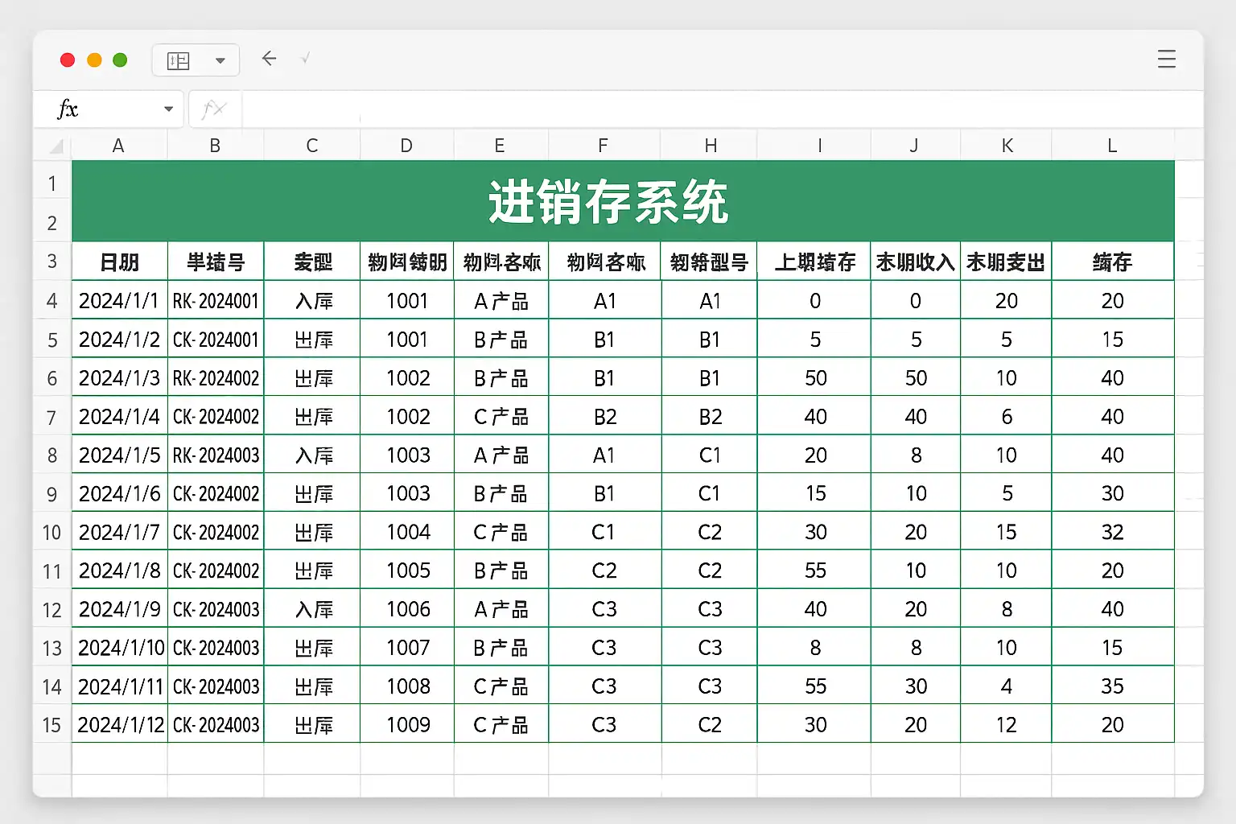Open the layout view dropdown caret
The height and width of the screenshot is (824, 1236).
[x=220, y=60]
